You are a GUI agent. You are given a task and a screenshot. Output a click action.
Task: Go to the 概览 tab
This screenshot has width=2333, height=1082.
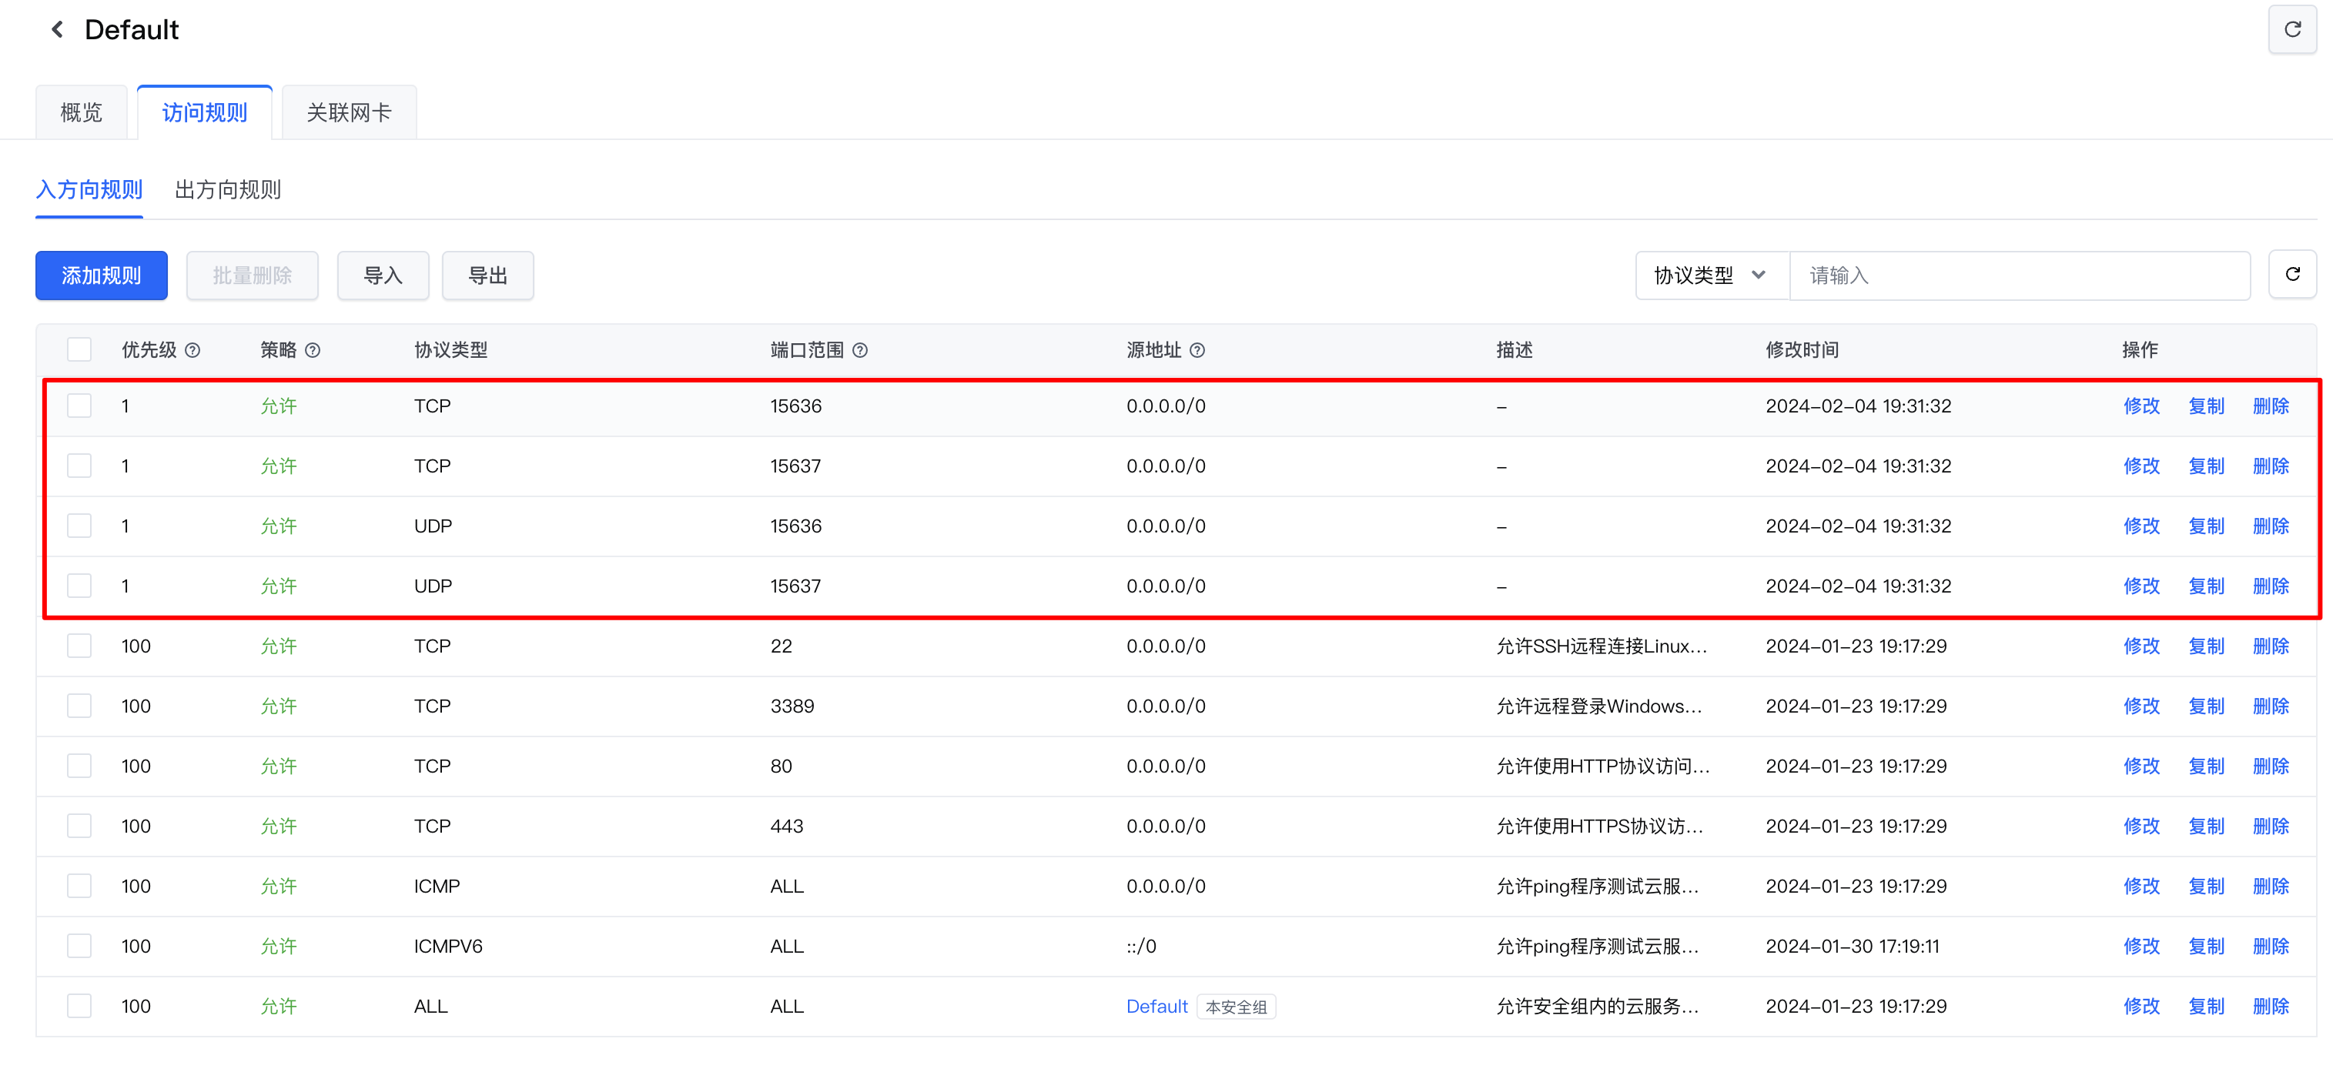coord(81,112)
